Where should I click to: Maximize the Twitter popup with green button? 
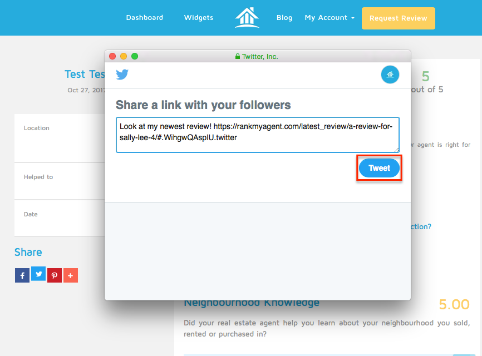coord(135,56)
